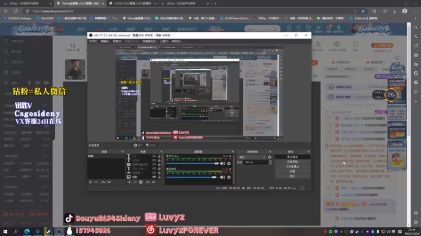Click the Edge favorites star icon
This screenshot has width=421, height=236.
click(x=363, y=11)
